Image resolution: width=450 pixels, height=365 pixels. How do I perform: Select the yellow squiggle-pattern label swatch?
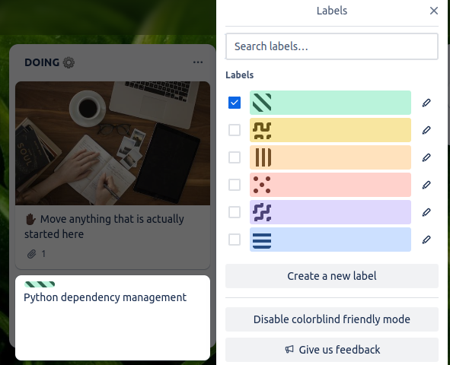coord(330,130)
